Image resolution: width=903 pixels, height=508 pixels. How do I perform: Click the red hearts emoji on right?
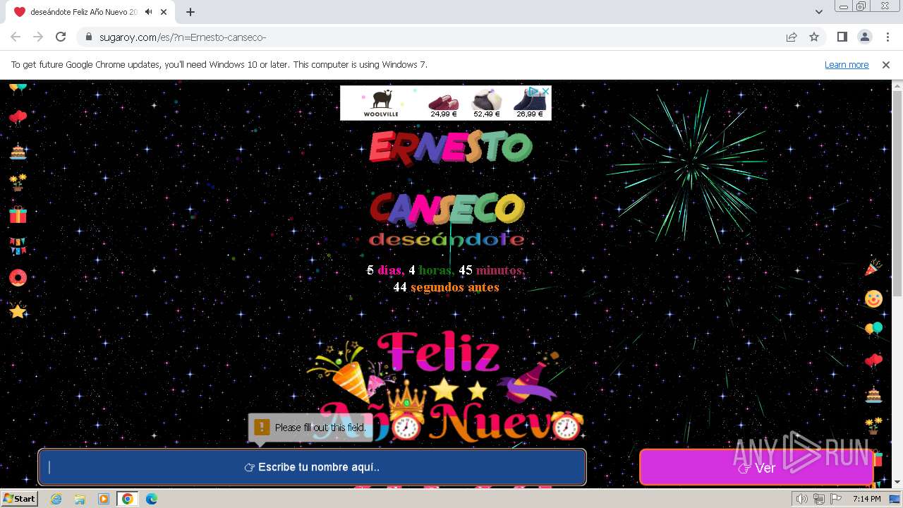tap(873, 361)
